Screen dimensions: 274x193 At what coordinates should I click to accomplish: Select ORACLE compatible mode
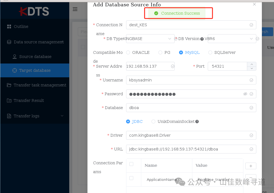(x=138, y=52)
